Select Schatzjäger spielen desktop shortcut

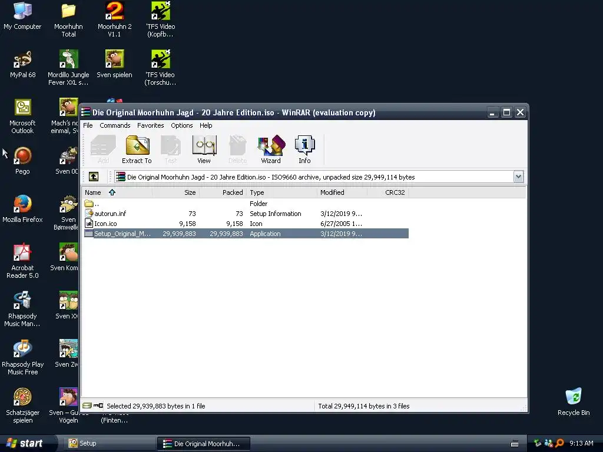(22, 406)
